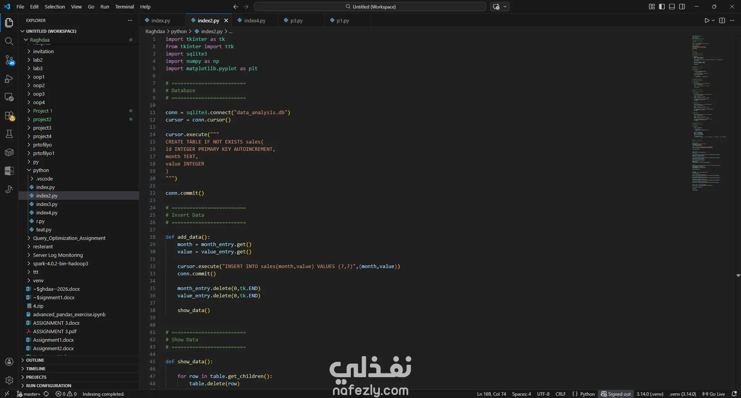Open the Search view in the activity bar
The width and height of the screenshot is (741, 398).
tap(9, 41)
